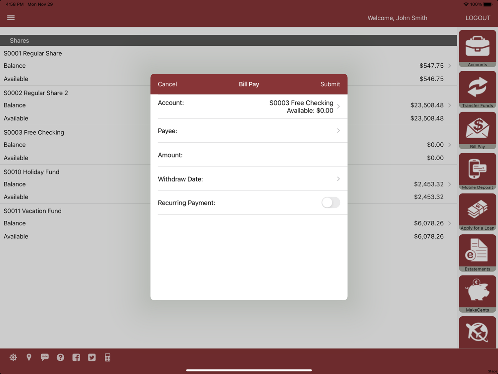This screenshot has height=374, width=498.
Task: Open the MakeCents piggy bank icon
Action: [x=477, y=294]
